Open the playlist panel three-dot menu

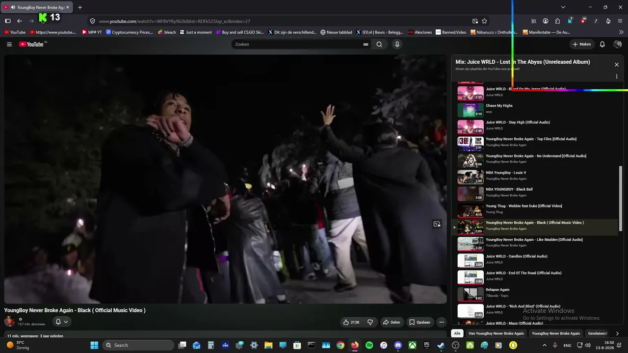click(x=617, y=76)
